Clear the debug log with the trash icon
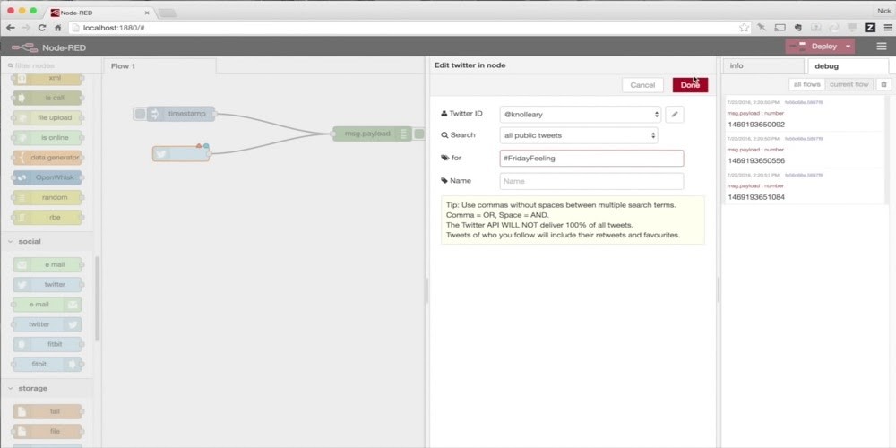The width and height of the screenshot is (896, 448). [x=883, y=84]
